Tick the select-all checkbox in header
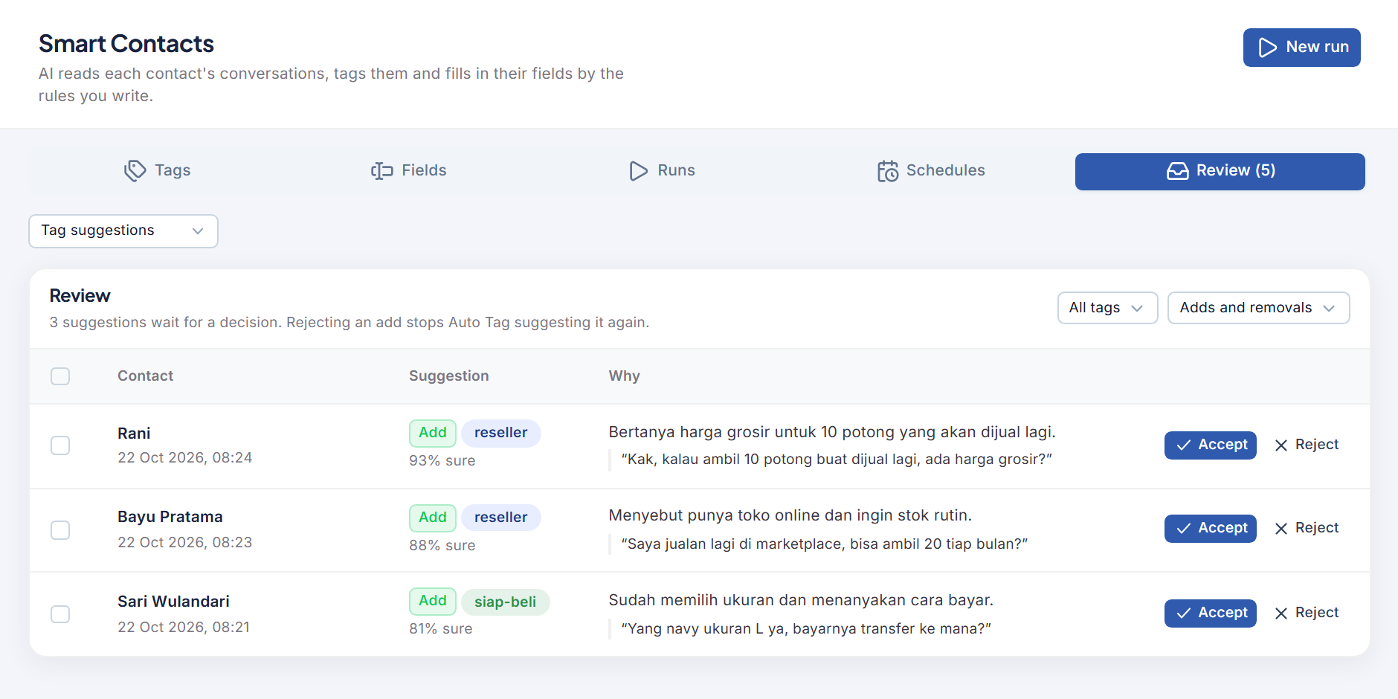 click(x=60, y=376)
